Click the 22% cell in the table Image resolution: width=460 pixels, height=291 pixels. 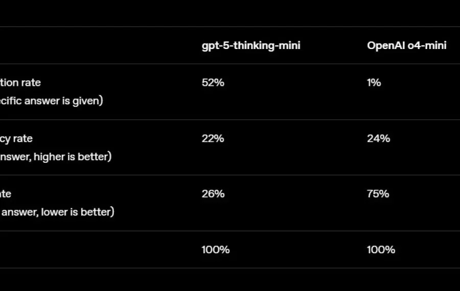pos(213,138)
